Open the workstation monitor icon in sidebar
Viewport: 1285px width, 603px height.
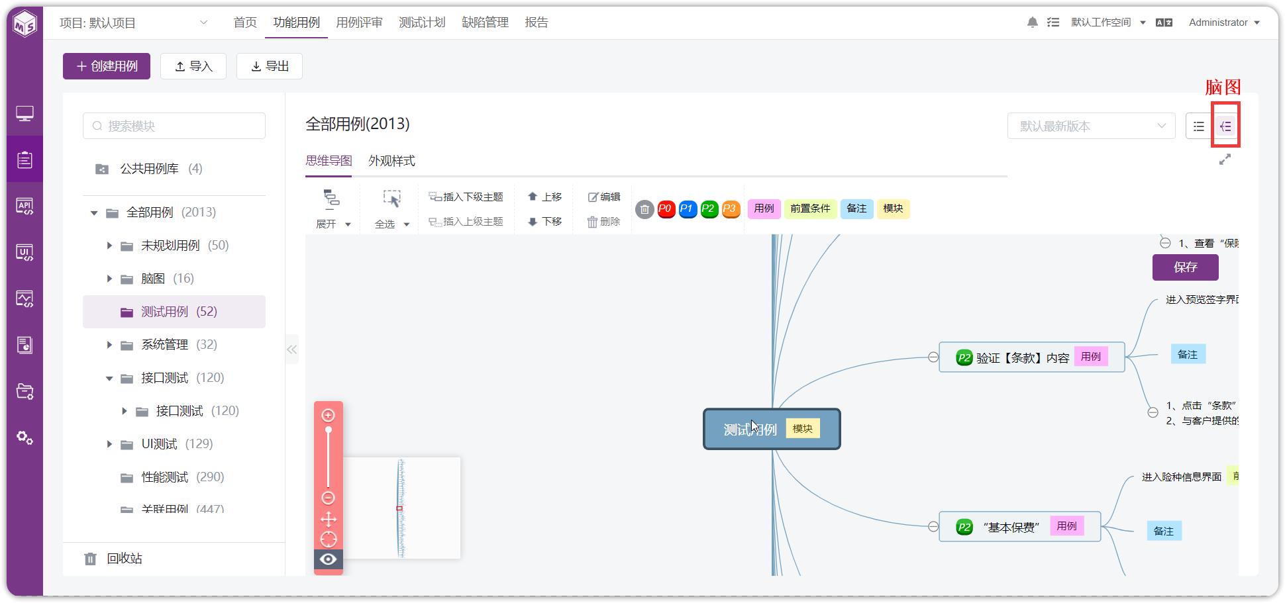coord(25,114)
